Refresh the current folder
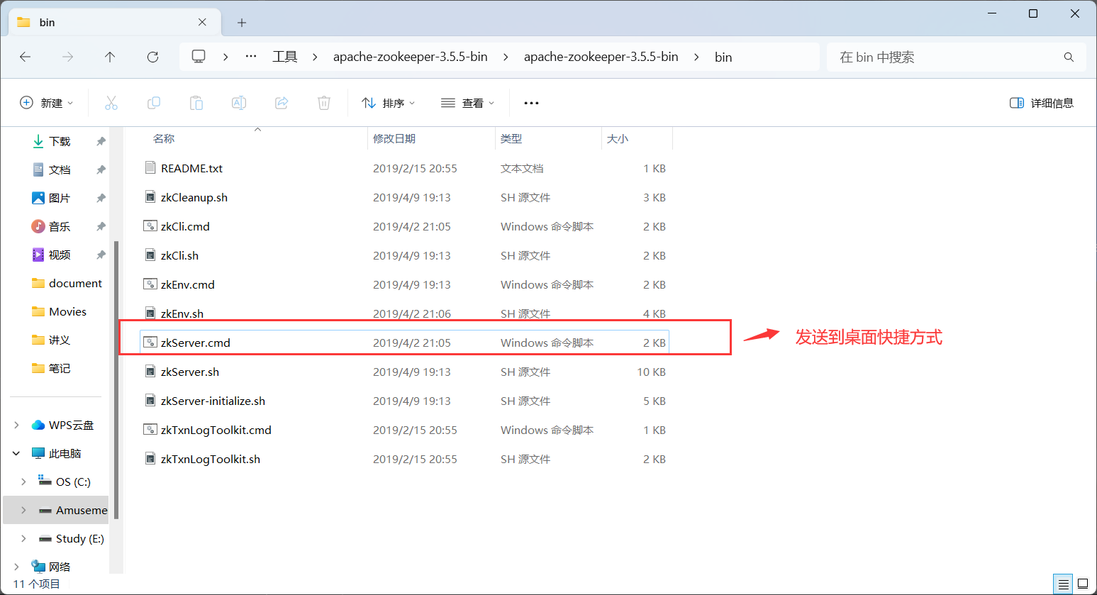This screenshot has width=1097, height=595. 152,57
